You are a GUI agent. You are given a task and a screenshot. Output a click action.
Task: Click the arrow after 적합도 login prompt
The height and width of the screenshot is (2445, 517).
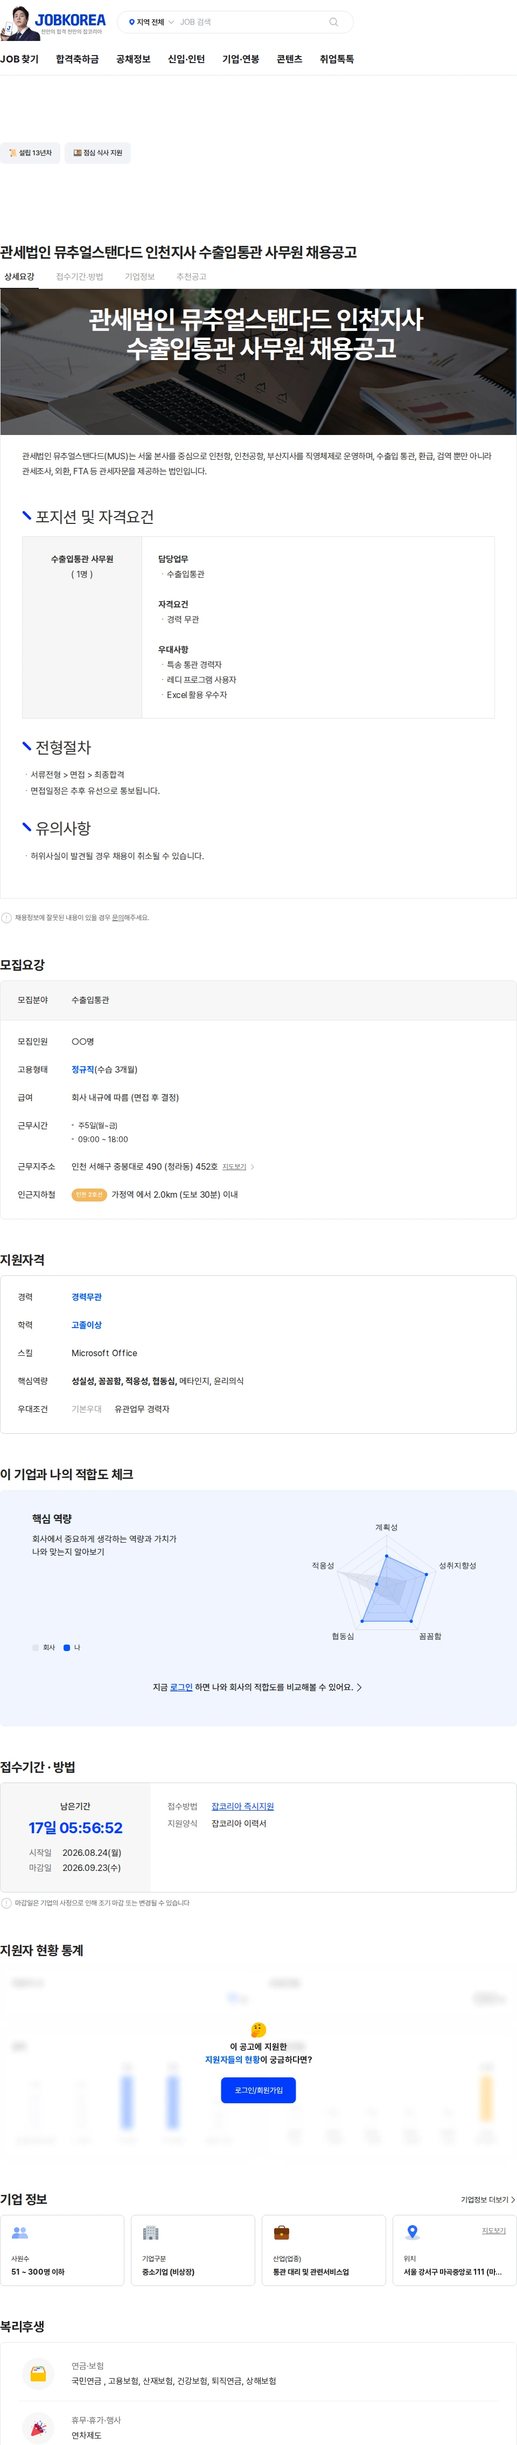pyautogui.click(x=359, y=1687)
